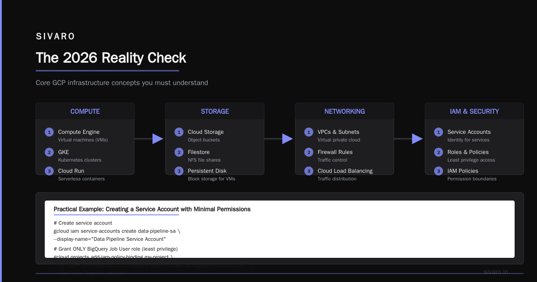Image resolution: width=537 pixels, height=282 pixels.
Task: Select the NETWORKING card header
Action: point(345,111)
